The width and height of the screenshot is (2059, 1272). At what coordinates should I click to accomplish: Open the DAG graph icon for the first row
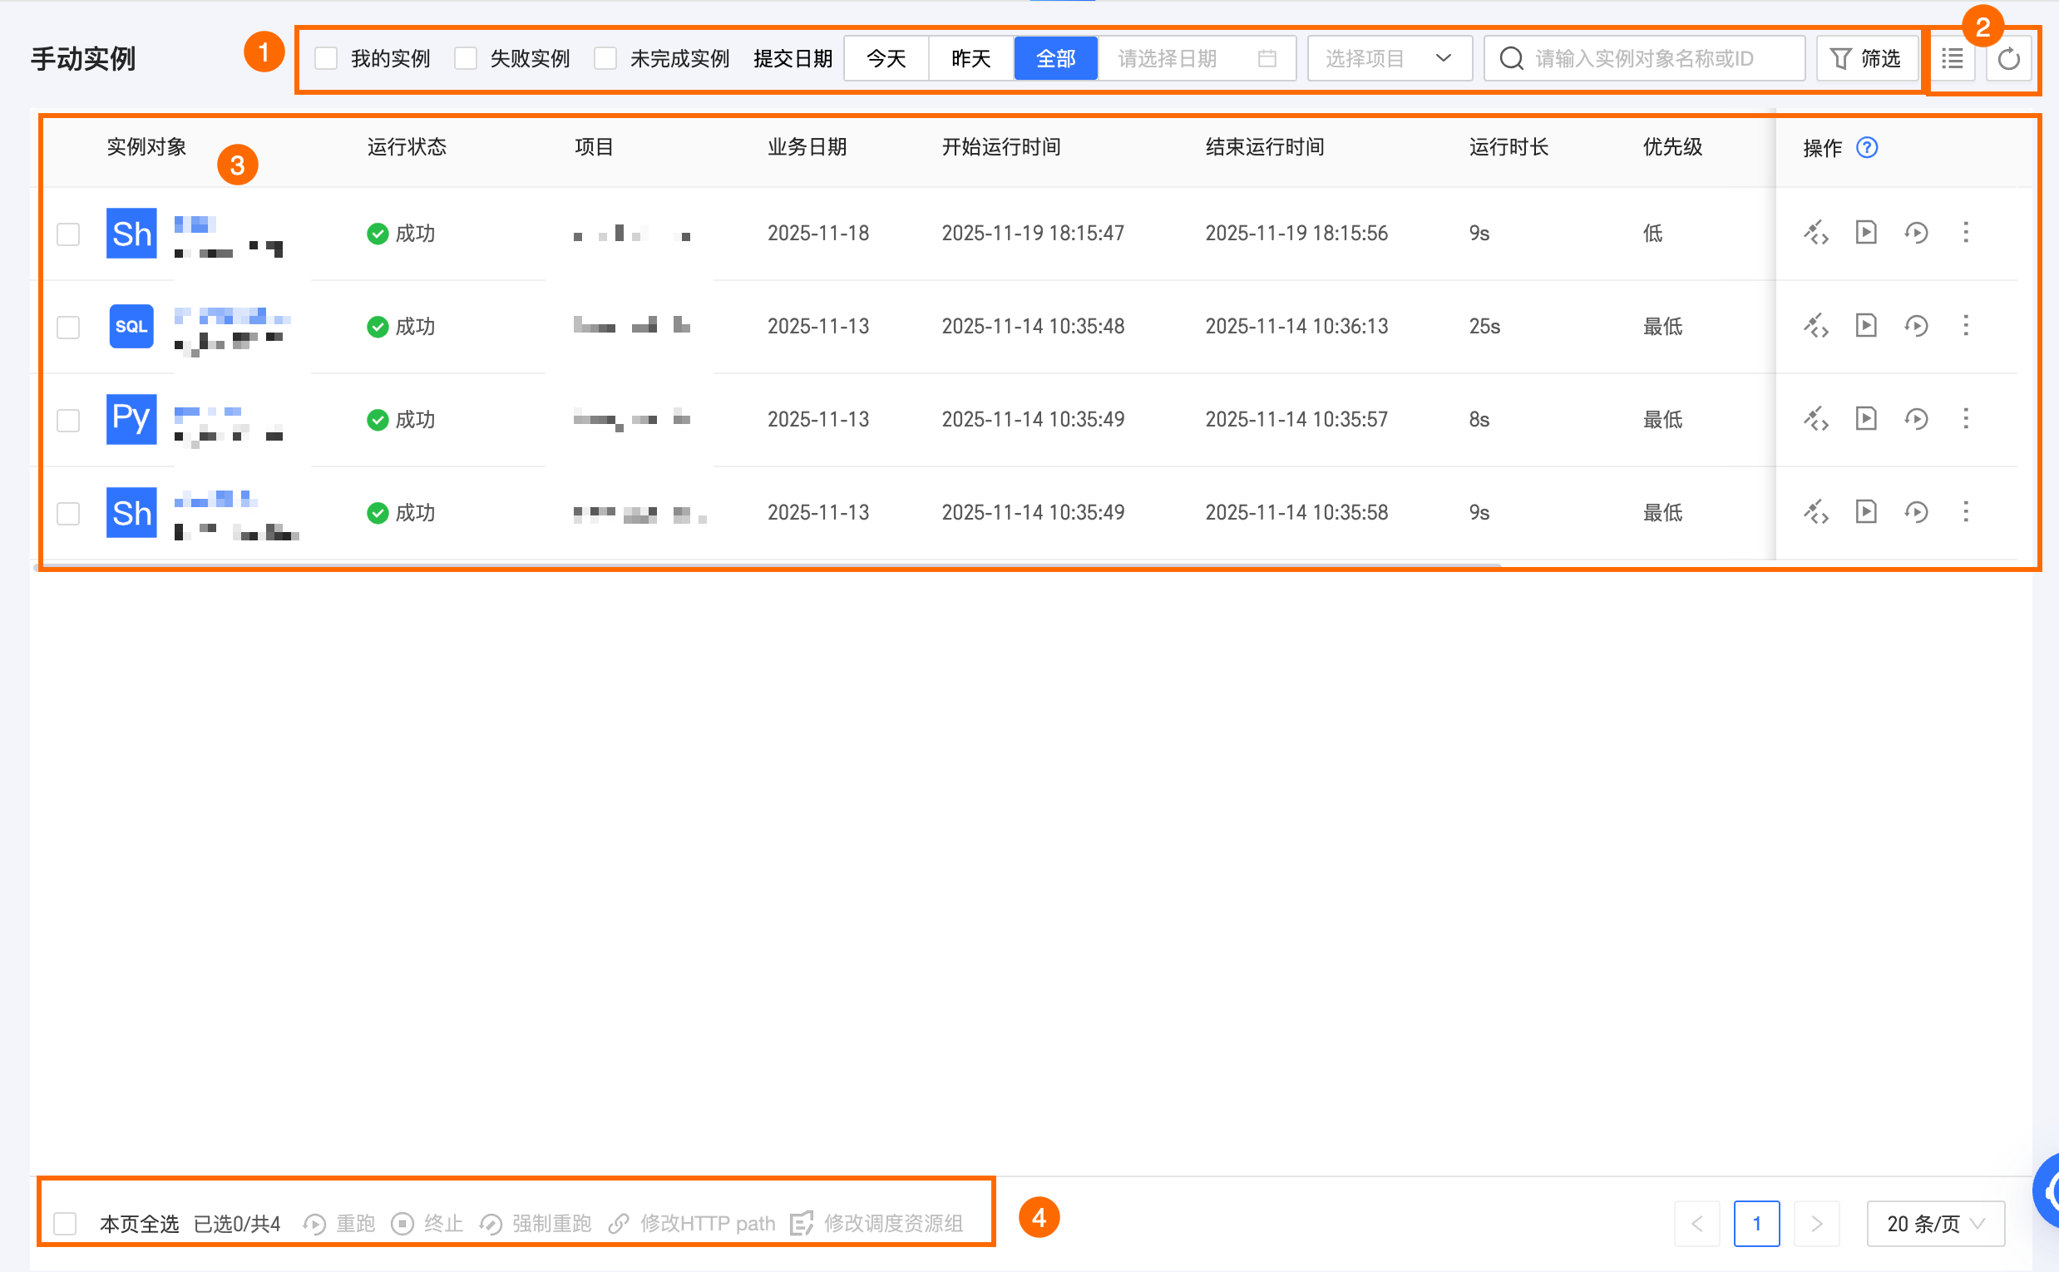coord(1816,233)
